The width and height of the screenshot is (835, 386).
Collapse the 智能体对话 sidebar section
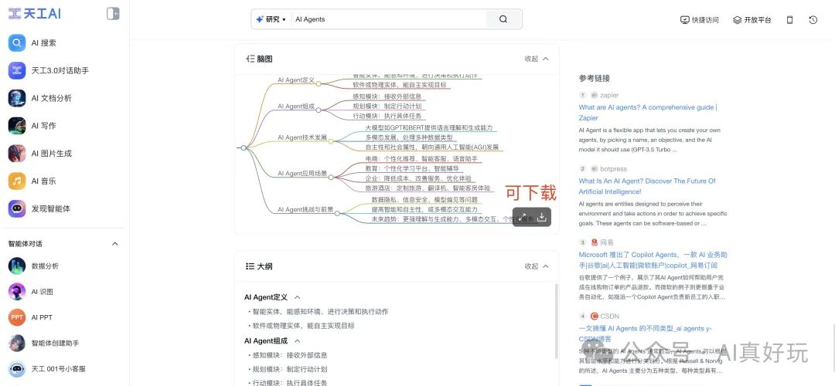(x=114, y=243)
